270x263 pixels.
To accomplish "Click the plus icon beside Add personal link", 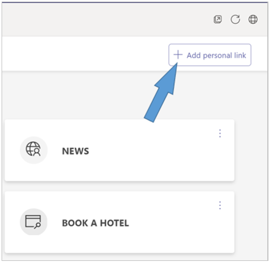I will 178,55.
